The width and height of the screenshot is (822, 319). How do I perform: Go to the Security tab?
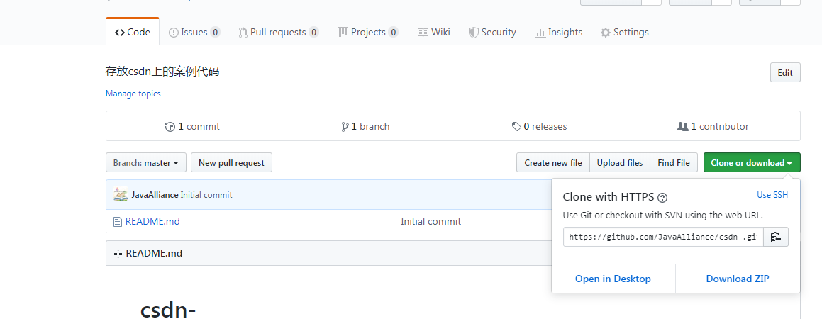491,32
